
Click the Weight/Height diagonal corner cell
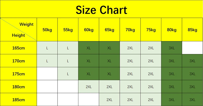18,30
